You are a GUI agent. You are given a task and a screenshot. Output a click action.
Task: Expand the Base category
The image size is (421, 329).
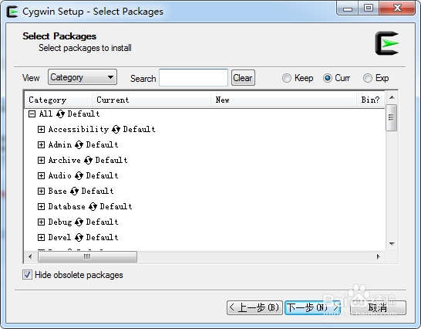(x=41, y=192)
